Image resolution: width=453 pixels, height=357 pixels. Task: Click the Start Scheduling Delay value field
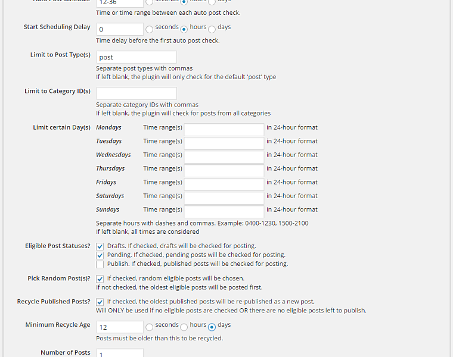[x=120, y=29]
